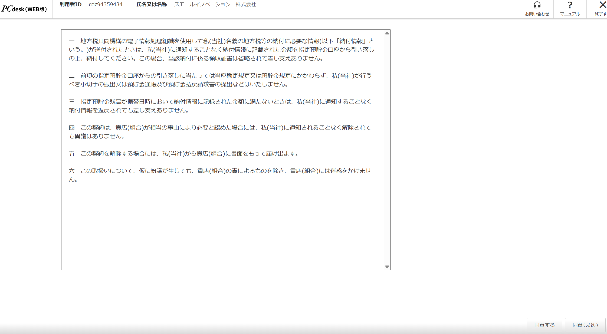Image resolution: width=607 pixels, height=334 pixels.
Task: Click the 氏名又は名称 label in the header
Action: click(x=152, y=4)
